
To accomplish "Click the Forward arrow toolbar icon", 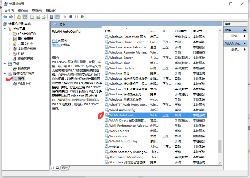I will coord(11,17).
